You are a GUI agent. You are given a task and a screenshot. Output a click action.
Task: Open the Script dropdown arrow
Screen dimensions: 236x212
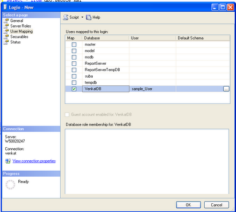tap(83, 18)
